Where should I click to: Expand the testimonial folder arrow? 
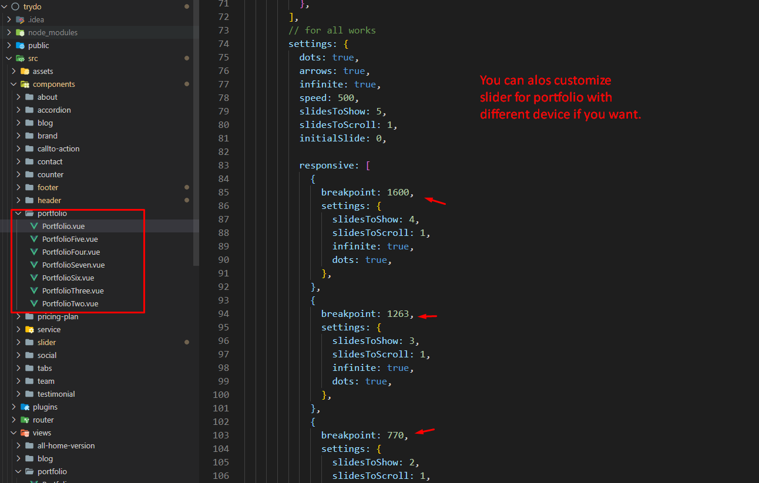(x=18, y=394)
